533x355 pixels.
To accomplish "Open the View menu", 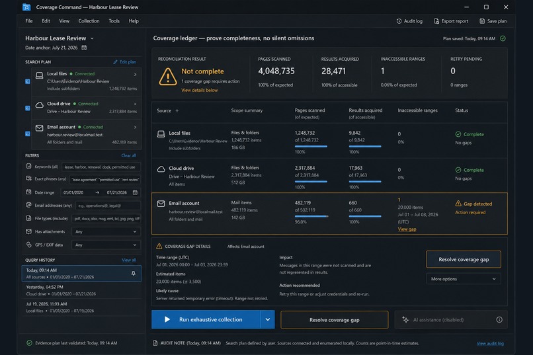I will pyautogui.click(x=64, y=21).
